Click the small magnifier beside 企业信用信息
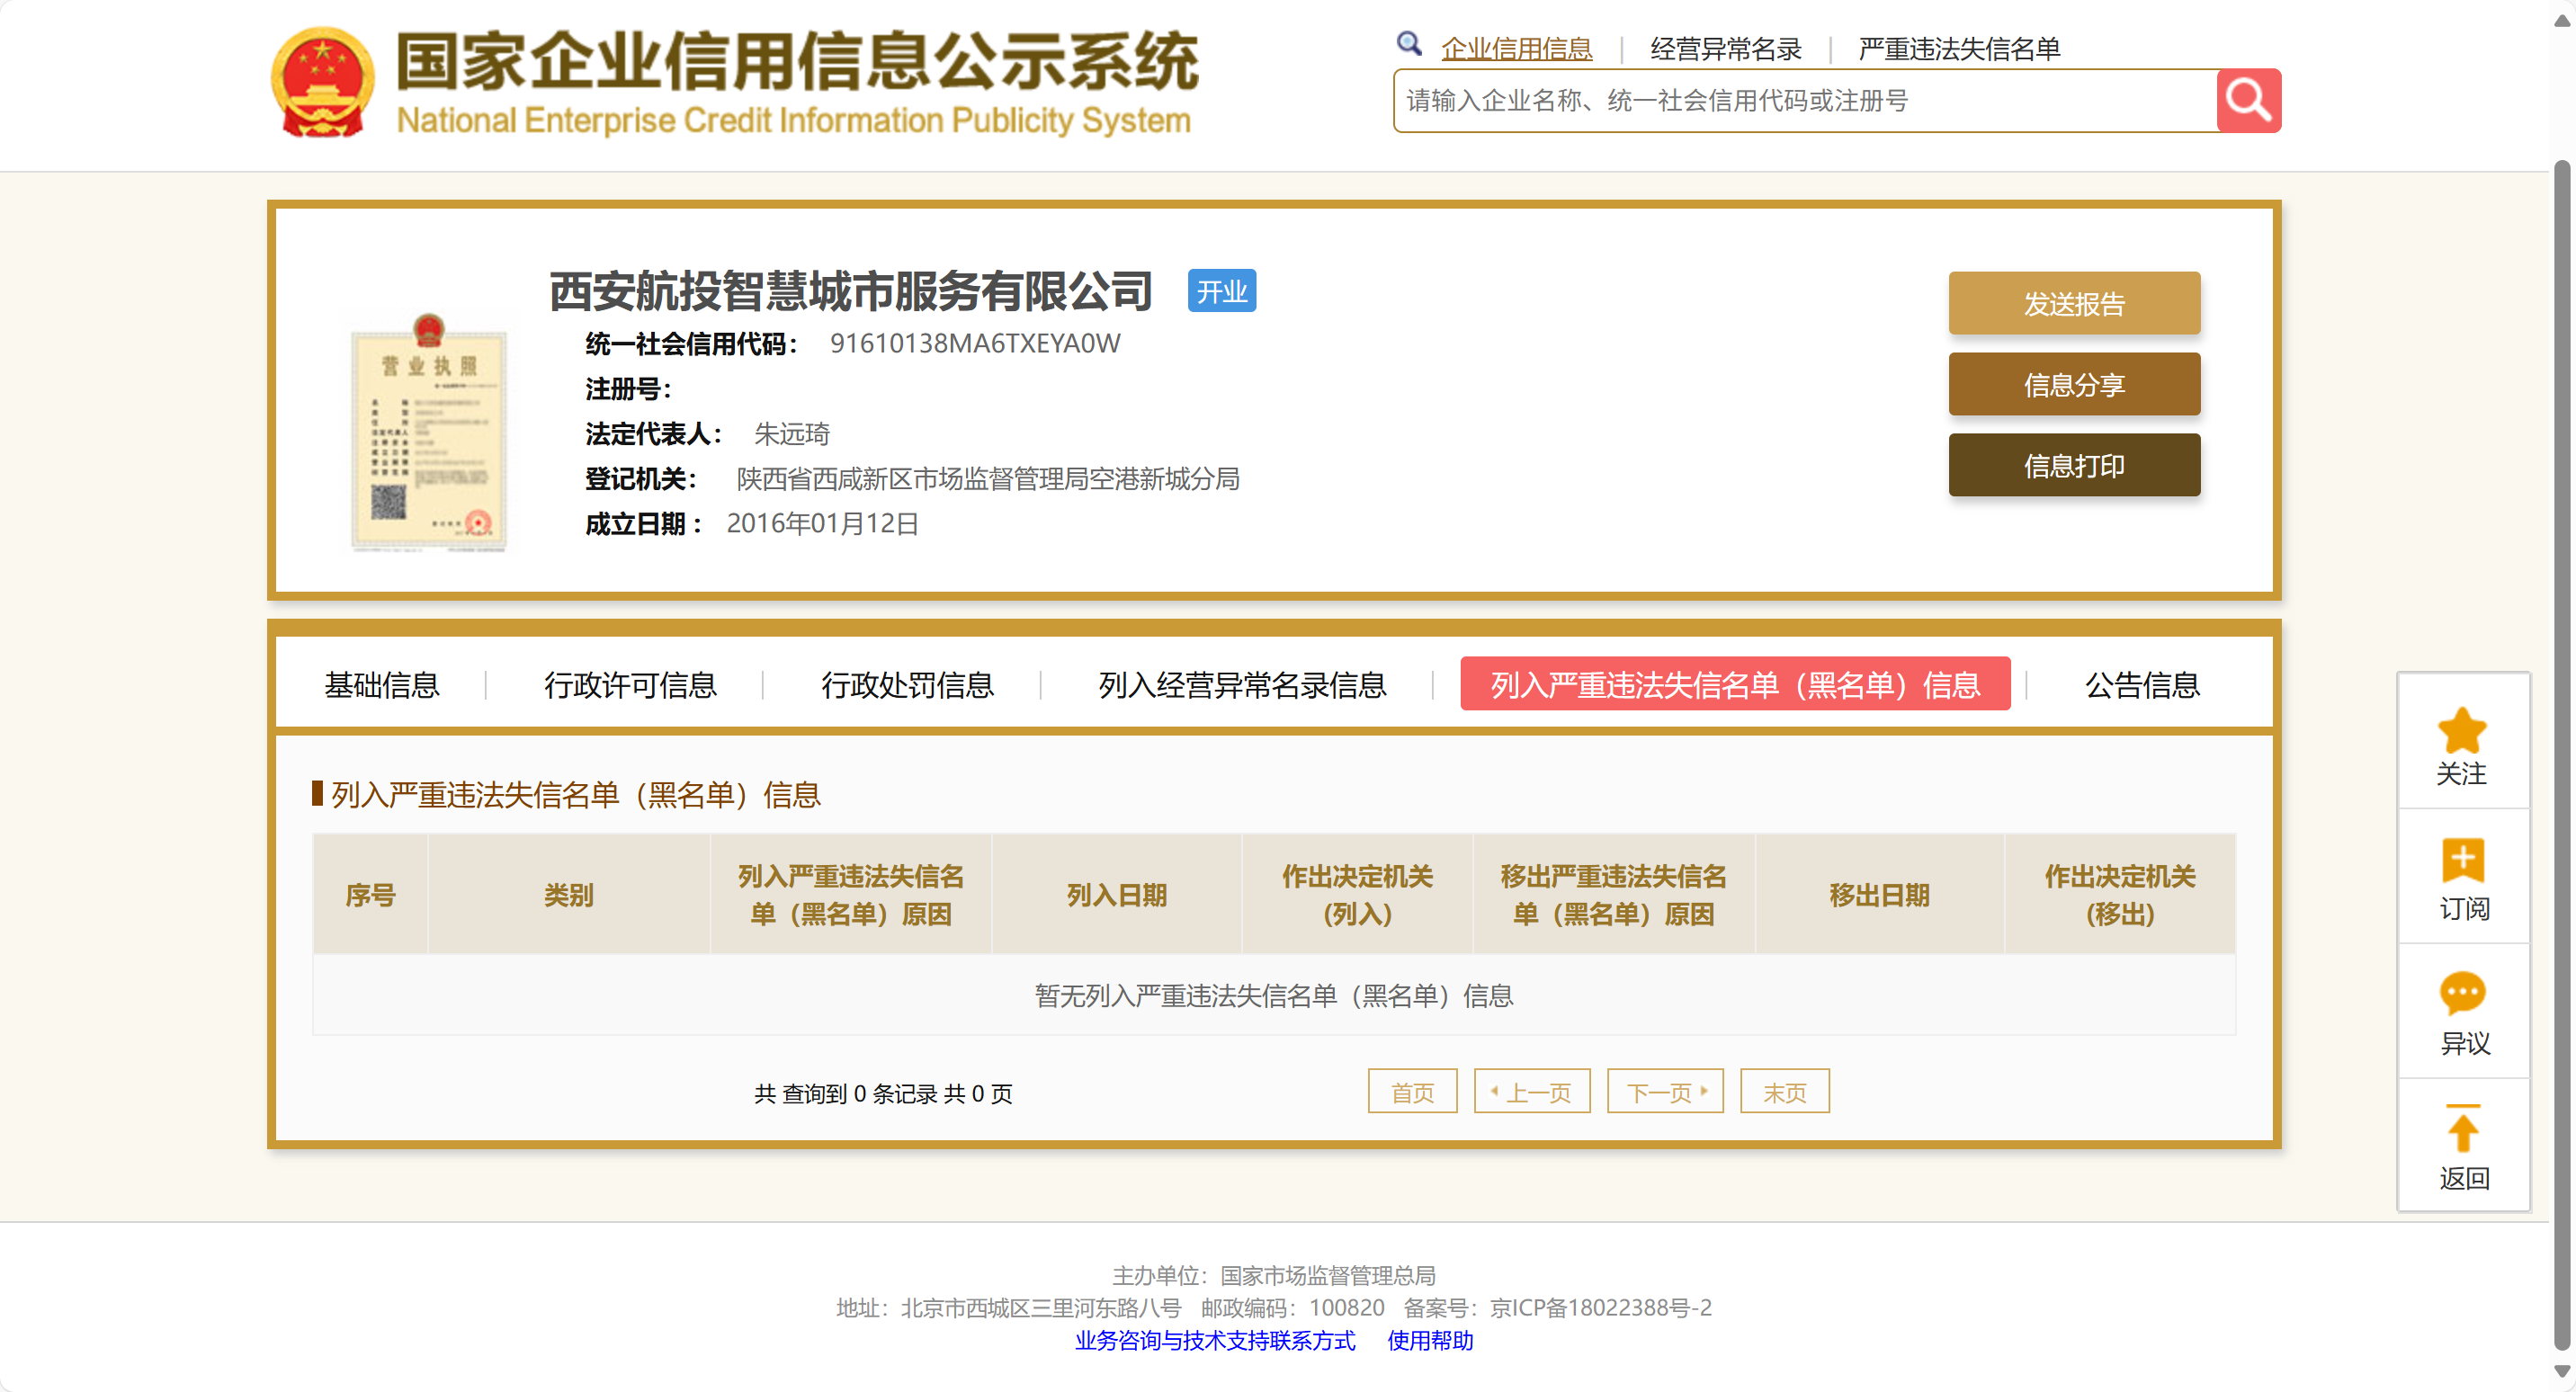This screenshot has width=2576, height=1392. (x=1409, y=44)
